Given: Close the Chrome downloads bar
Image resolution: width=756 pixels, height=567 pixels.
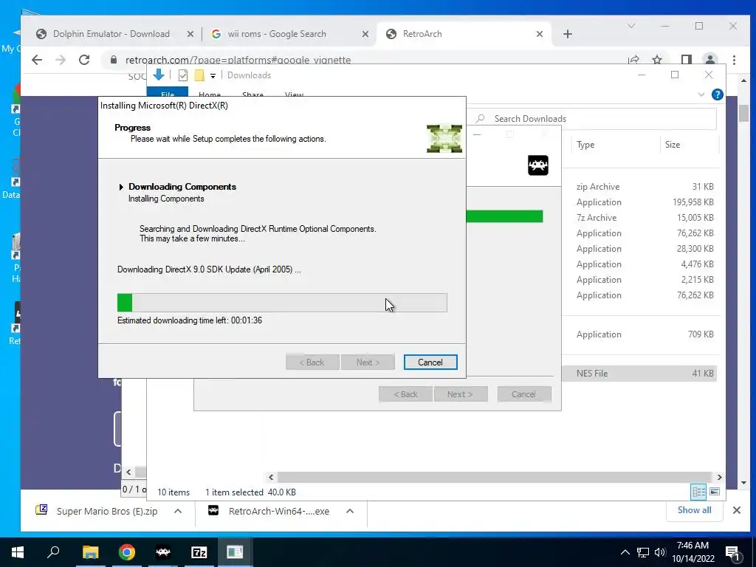Looking at the screenshot, I should 736,510.
